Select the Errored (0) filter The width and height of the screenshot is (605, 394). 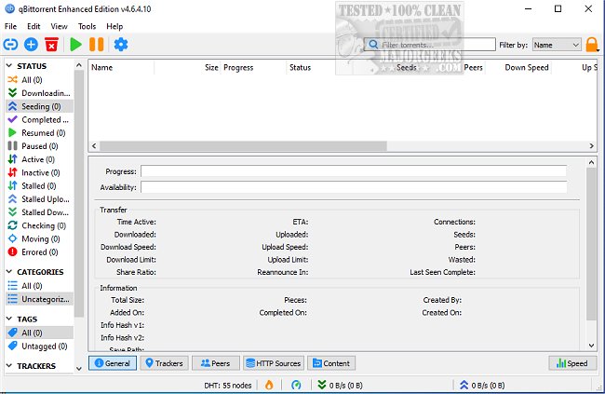click(39, 251)
